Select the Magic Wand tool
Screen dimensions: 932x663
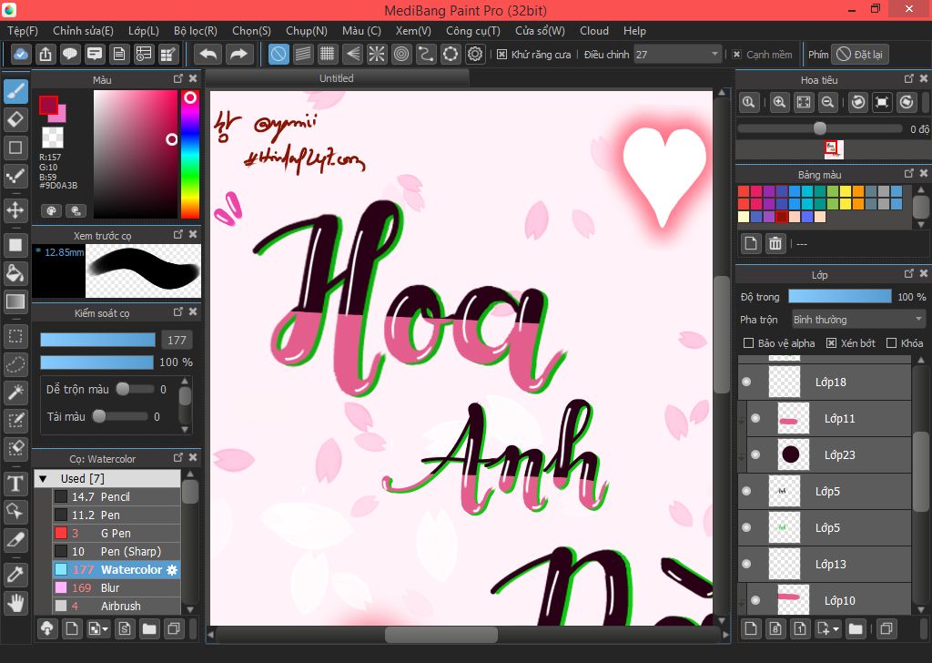(15, 393)
